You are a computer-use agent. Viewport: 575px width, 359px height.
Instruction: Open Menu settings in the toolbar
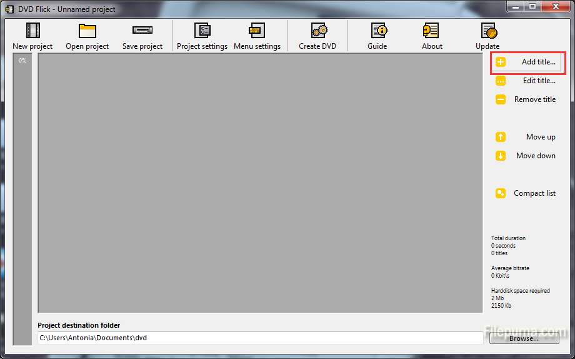point(257,31)
